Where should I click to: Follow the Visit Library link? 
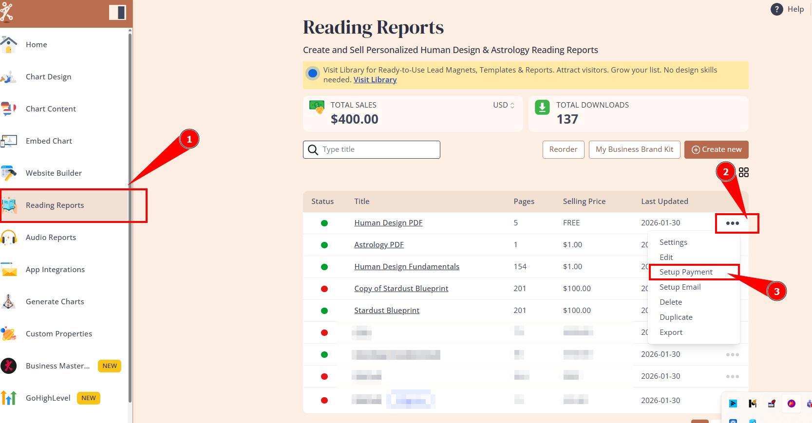tap(375, 80)
